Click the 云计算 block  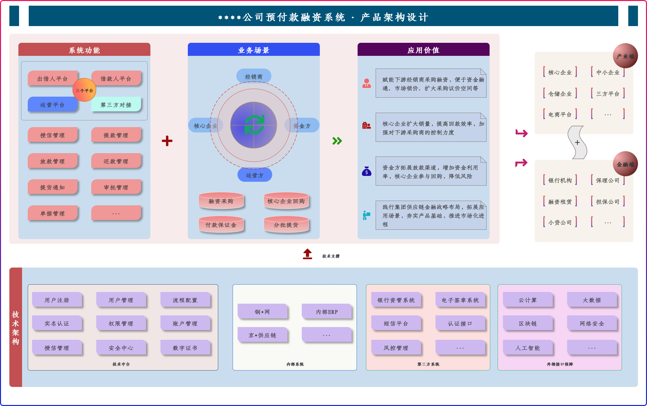pyautogui.click(x=528, y=300)
